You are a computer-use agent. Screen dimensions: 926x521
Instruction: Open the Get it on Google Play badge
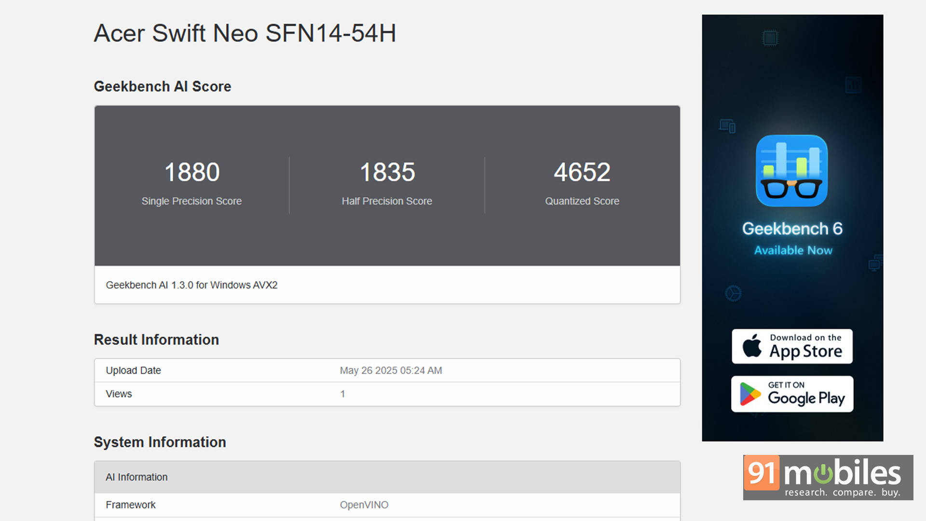pos(792,394)
